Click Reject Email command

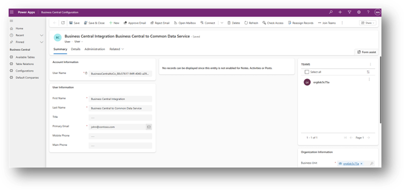pos(160,23)
